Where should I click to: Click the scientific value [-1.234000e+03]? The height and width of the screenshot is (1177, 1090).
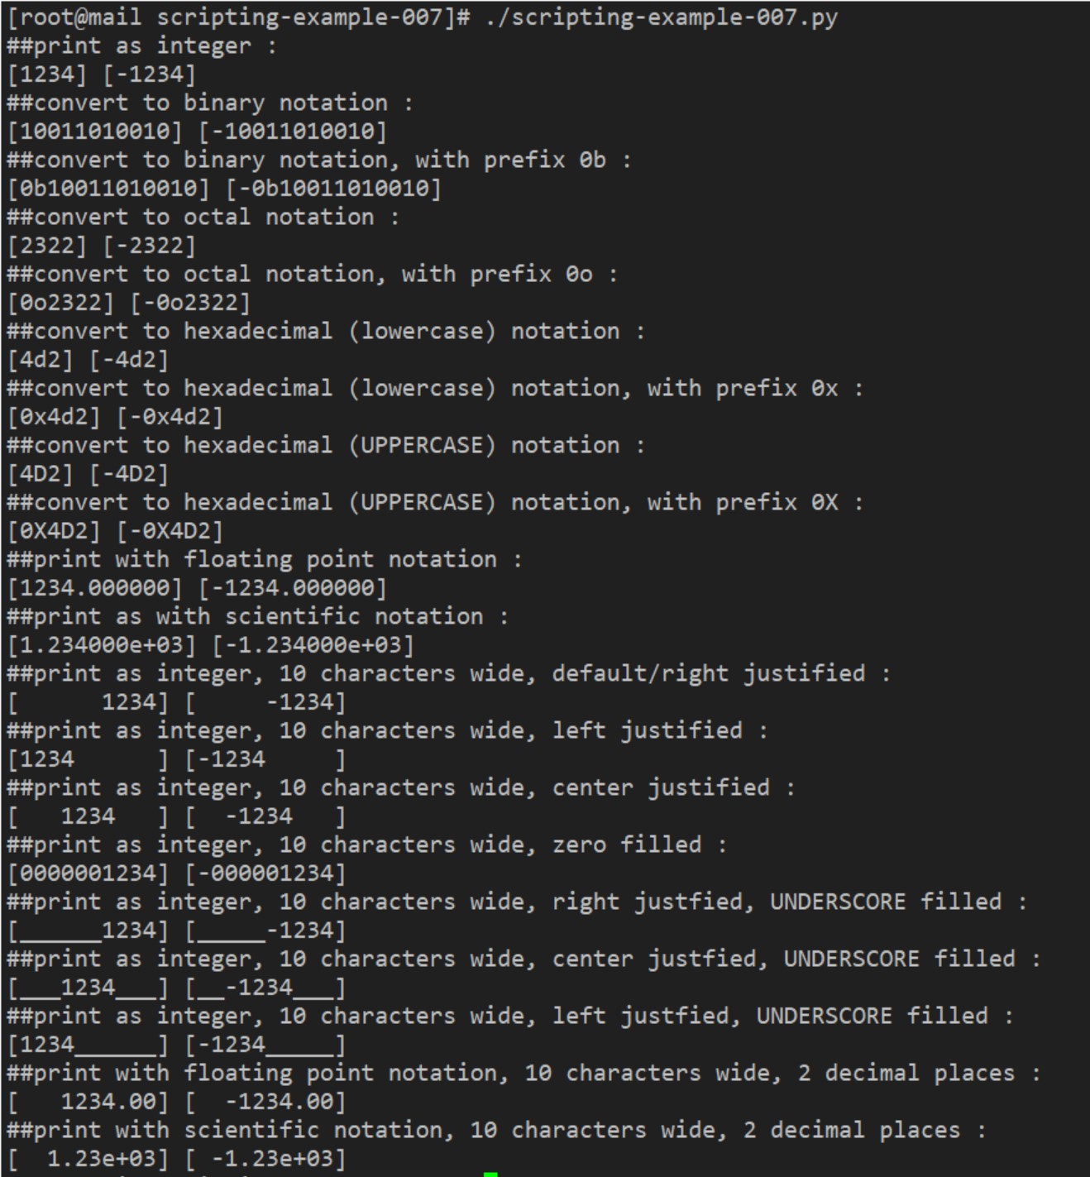(313, 645)
